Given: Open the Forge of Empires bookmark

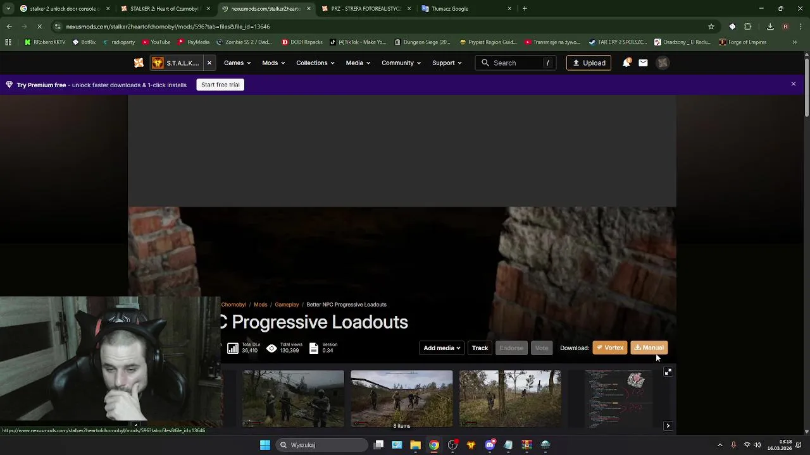Looking at the screenshot, I should pos(742,42).
